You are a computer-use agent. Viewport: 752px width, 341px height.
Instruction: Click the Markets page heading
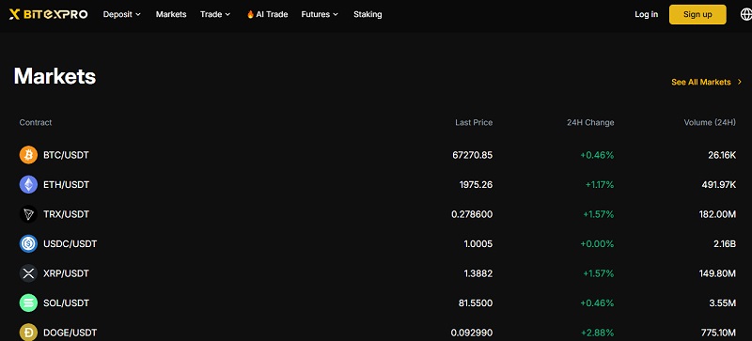click(55, 76)
